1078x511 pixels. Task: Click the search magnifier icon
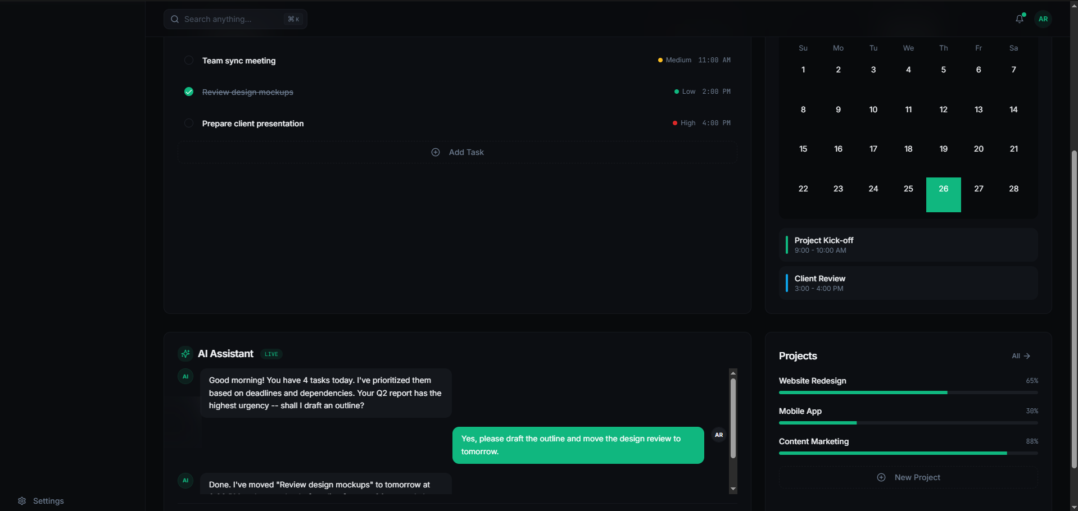[x=175, y=19]
